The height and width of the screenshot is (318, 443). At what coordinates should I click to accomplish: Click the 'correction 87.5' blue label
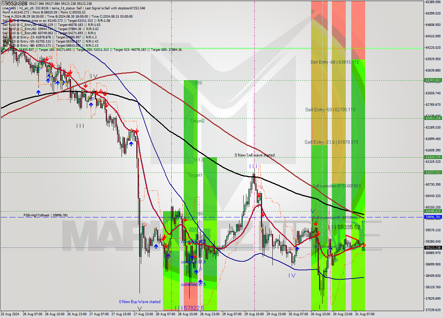point(193,284)
